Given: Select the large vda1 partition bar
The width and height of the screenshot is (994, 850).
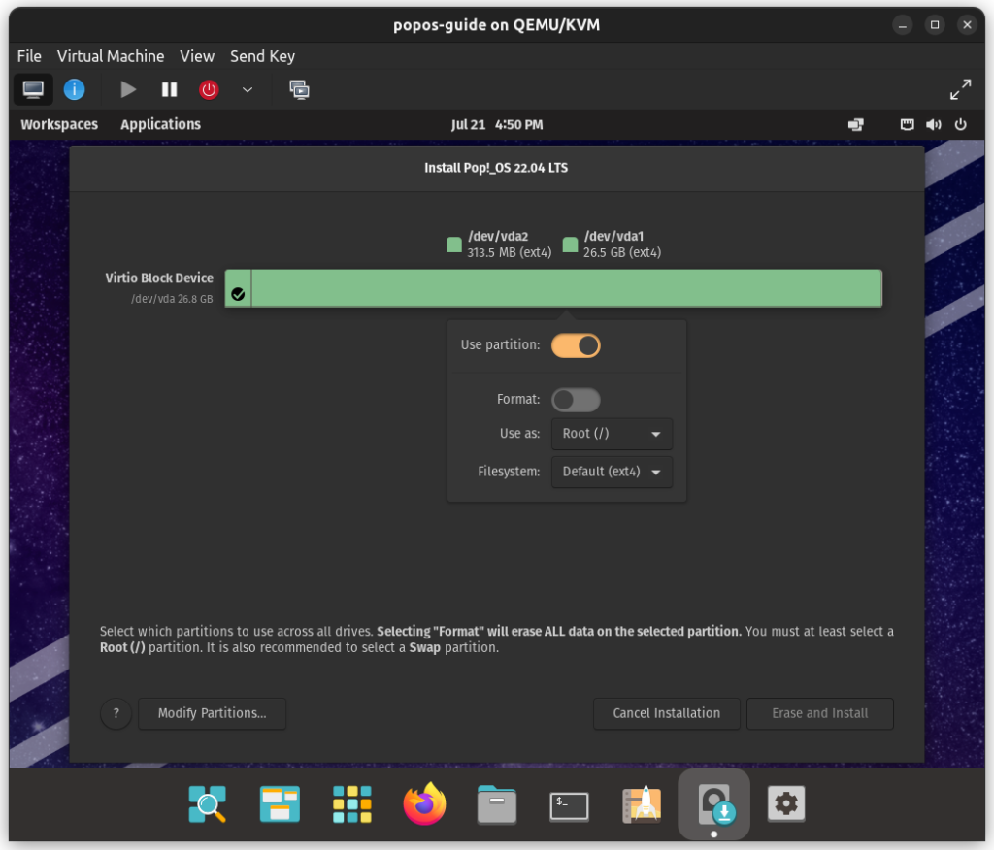Looking at the screenshot, I should click(567, 288).
